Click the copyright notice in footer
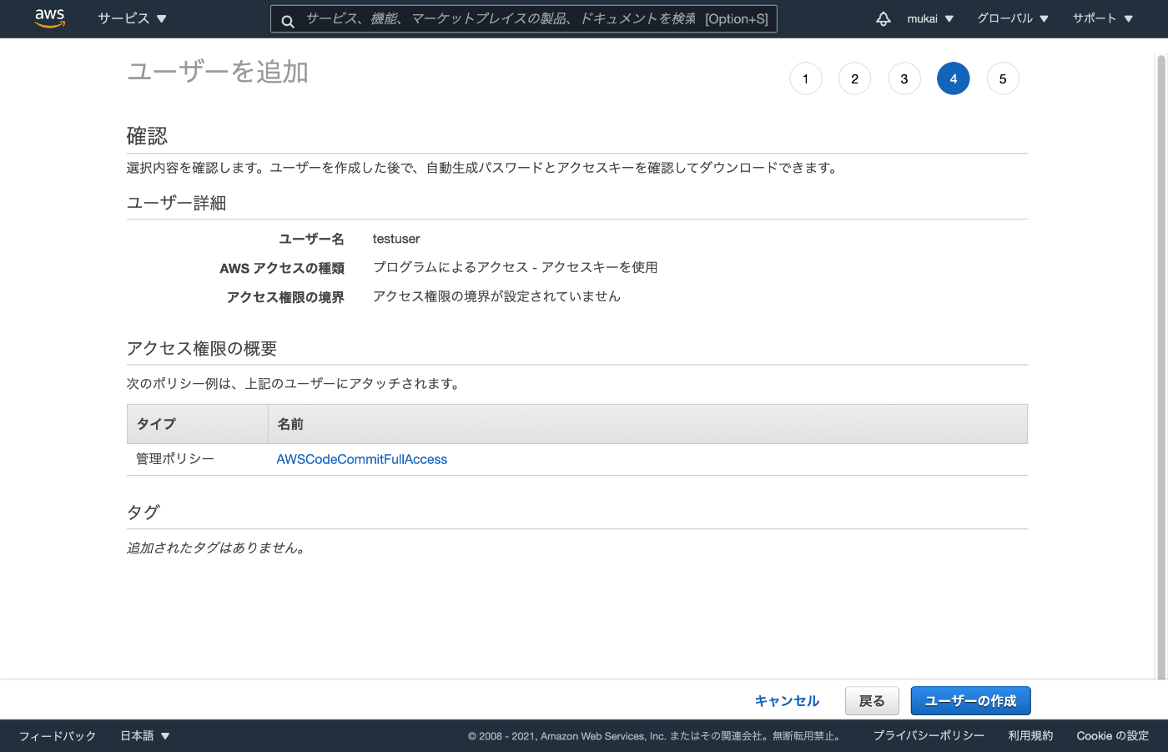Image resolution: width=1168 pixels, height=752 pixels. (657, 736)
